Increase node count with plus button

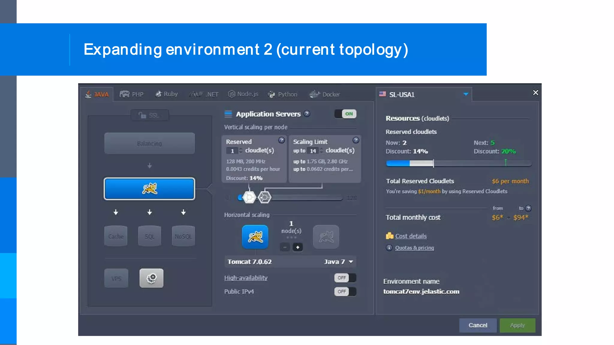(x=298, y=247)
